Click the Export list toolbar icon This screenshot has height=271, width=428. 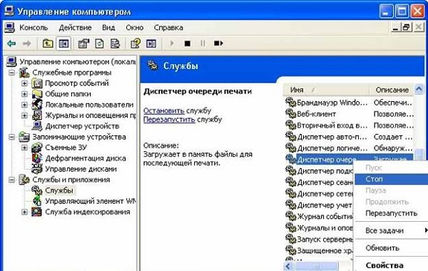[x=115, y=44]
